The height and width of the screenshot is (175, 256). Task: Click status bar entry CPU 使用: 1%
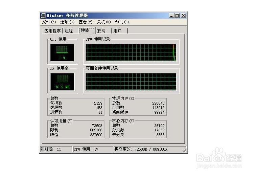[x=93, y=149]
